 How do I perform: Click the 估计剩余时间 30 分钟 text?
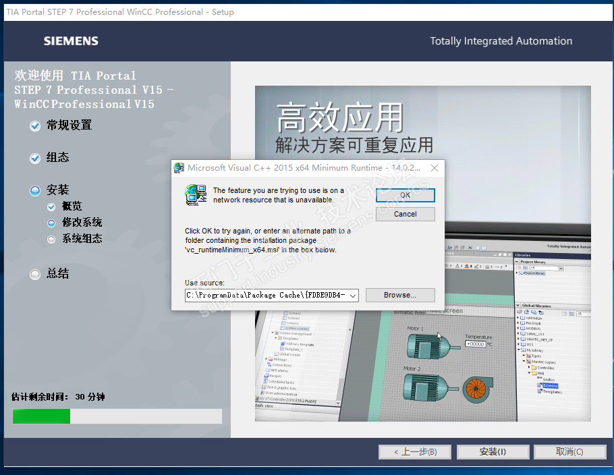pos(58,397)
